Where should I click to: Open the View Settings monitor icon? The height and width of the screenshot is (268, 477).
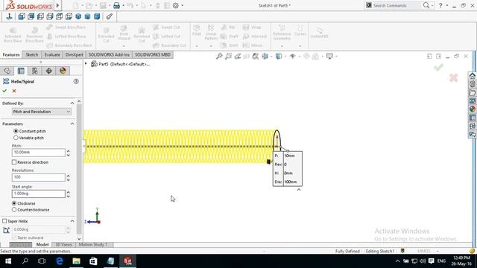(329, 57)
